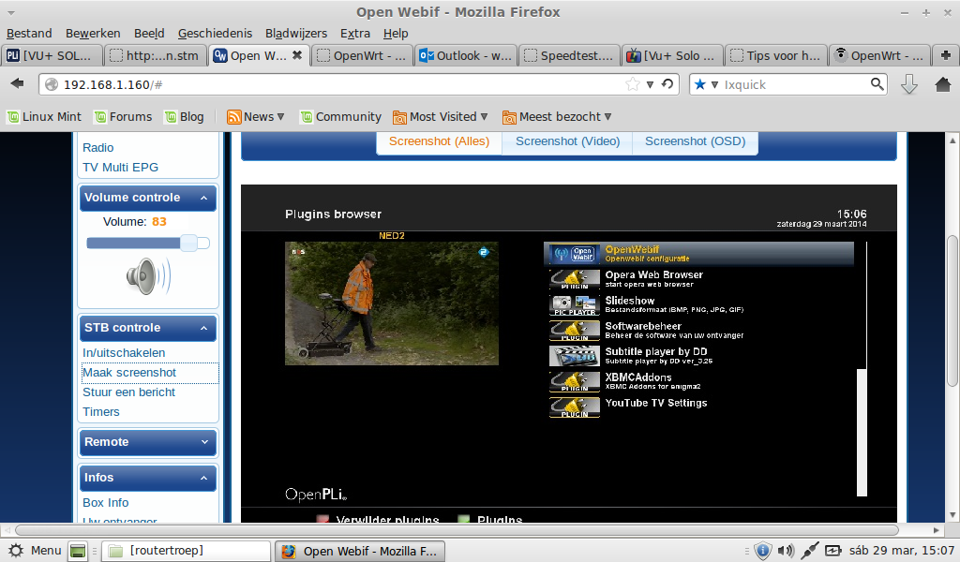Click the OpenWebif plugin icon

[575, 254]
